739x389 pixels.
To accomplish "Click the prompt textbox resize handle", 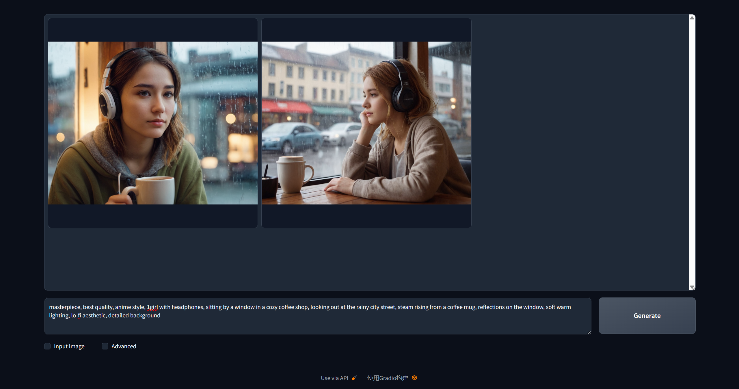I will point(589,332).
